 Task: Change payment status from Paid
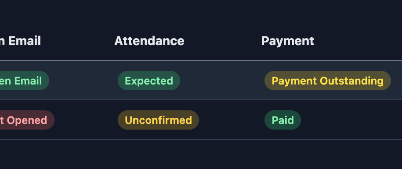click(x=282, y=120)
